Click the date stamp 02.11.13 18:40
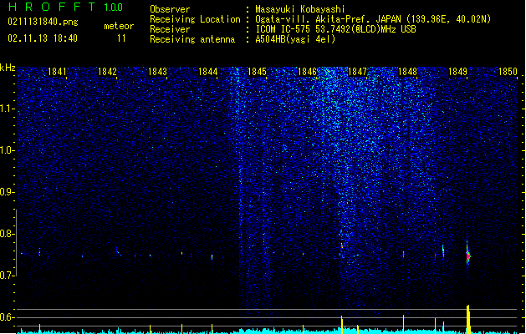 tap(43, 38)
